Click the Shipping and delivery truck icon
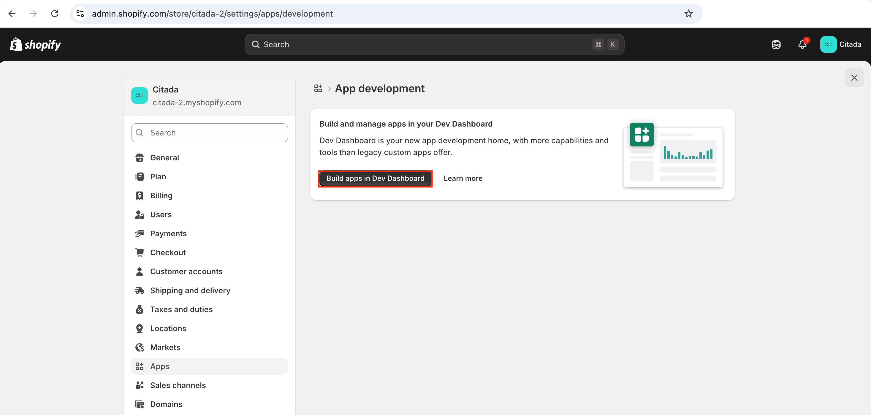Viewport: 871px width, 415px height. [x=139, y=290]
